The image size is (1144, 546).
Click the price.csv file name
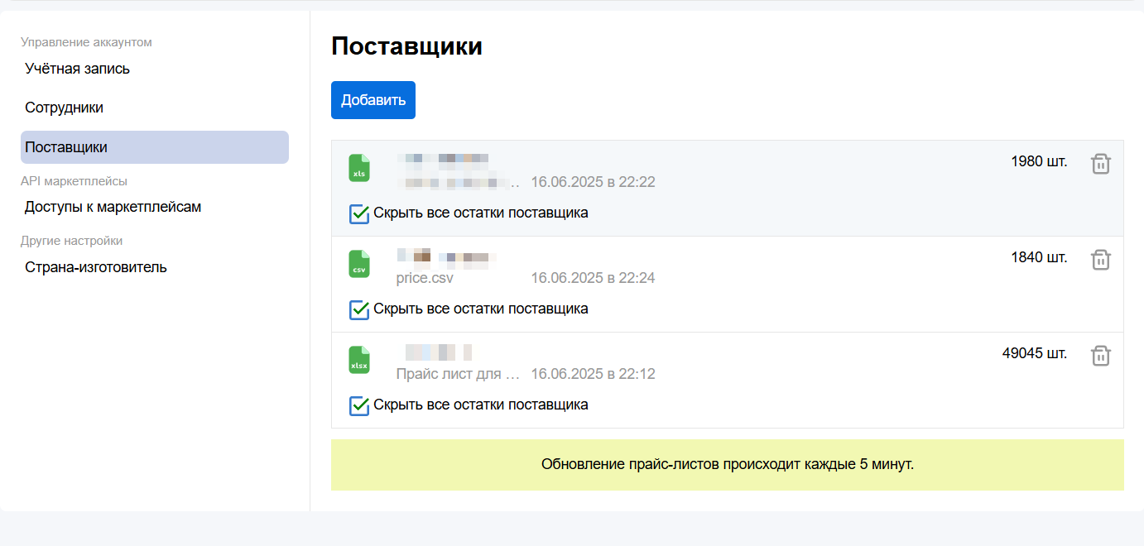pos(425,278)
